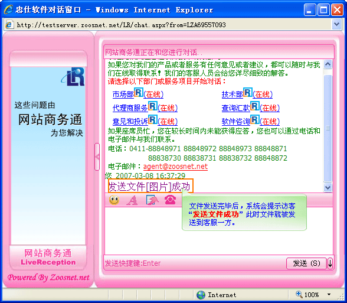
Task: Click the R icon beside 技术部
Action: point(248,93)
